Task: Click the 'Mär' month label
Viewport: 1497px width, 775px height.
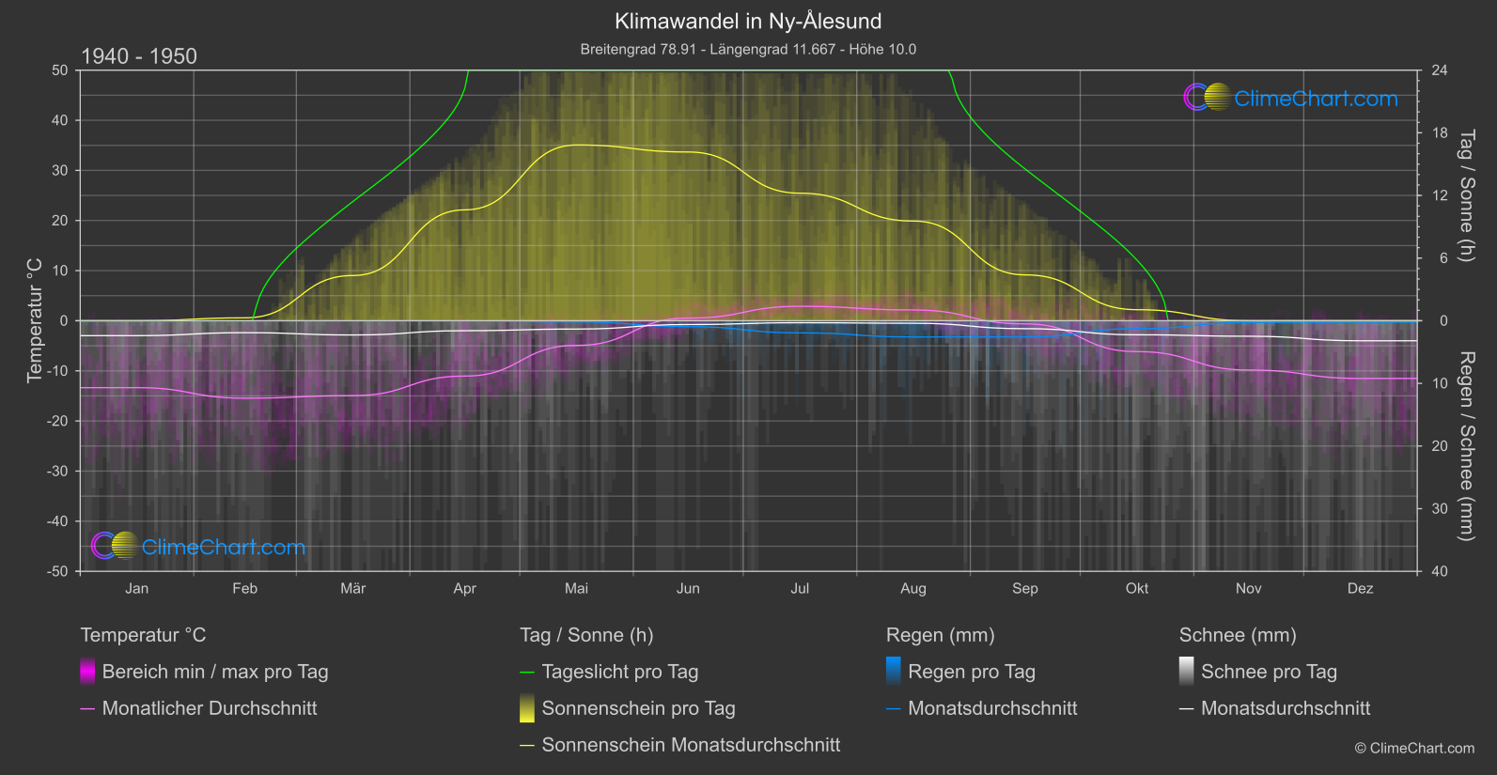Action: pyautogui.click(x=352, y=588)
